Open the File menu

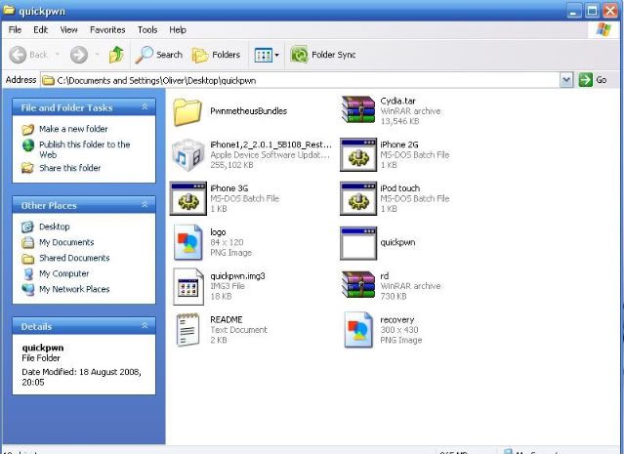(x=15, y=30)
